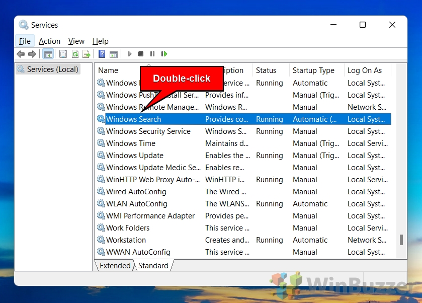Select the Windows Update service row
422x303 pixels.
pos(135,156)
